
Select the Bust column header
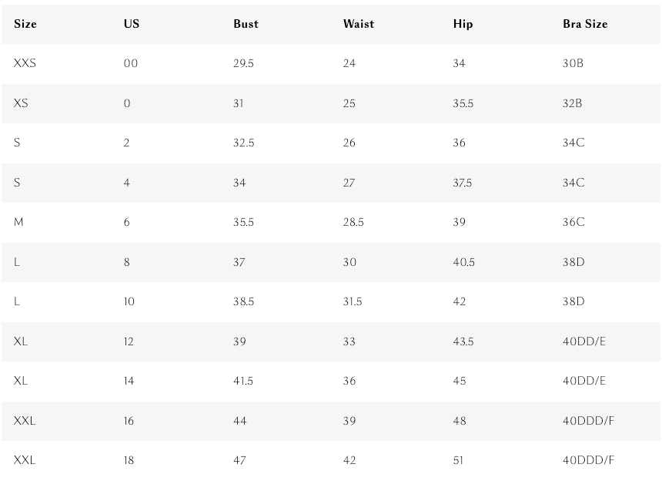[x=246, y=24]
